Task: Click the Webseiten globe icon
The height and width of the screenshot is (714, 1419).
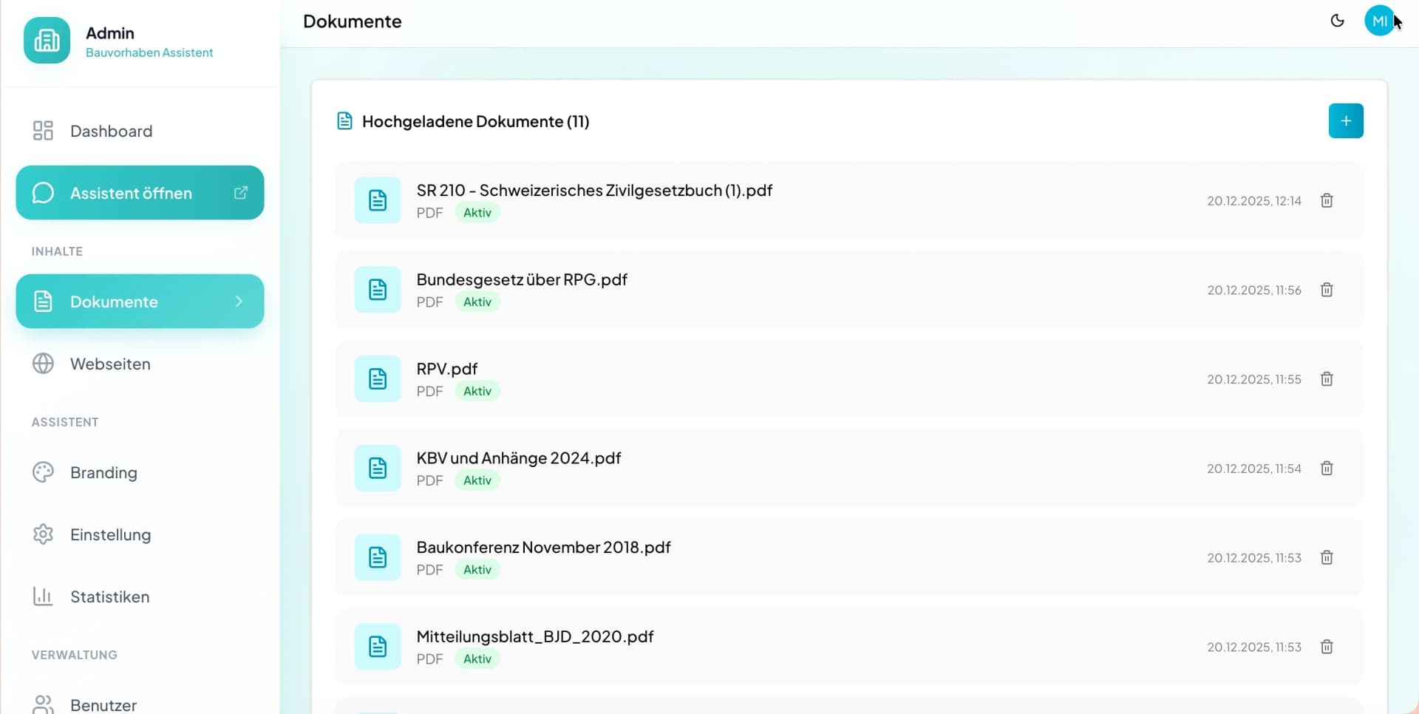Action: click(43, 364)
